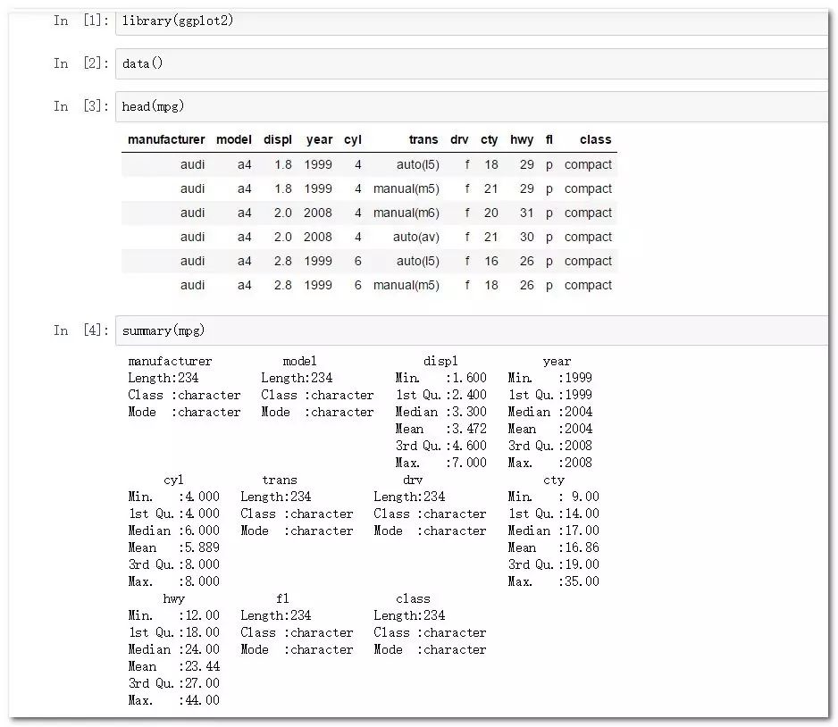Select the In [2]: prompt label
The width and height of the screenshot is (838, 727).
coord(81,63)
